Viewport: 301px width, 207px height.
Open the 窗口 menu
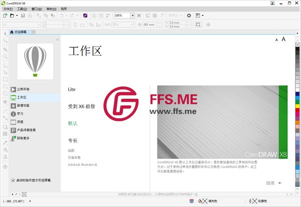point(37,9)
